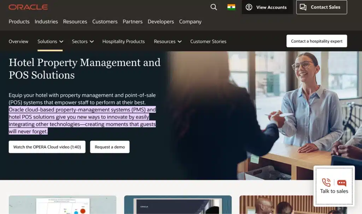Viewport: 362px width, 214px height.
Task: Open the Customers menu
Action: coord(105,22)
